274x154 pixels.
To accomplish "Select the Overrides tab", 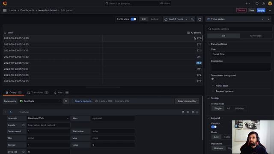I will click(256, 36).
